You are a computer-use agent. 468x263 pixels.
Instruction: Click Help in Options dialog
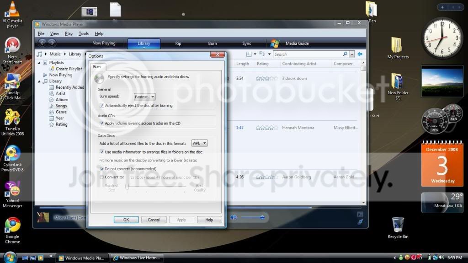pos(209,220)
